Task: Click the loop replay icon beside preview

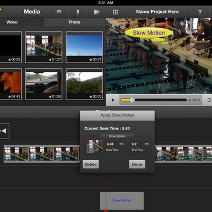Action: [209, 100]
